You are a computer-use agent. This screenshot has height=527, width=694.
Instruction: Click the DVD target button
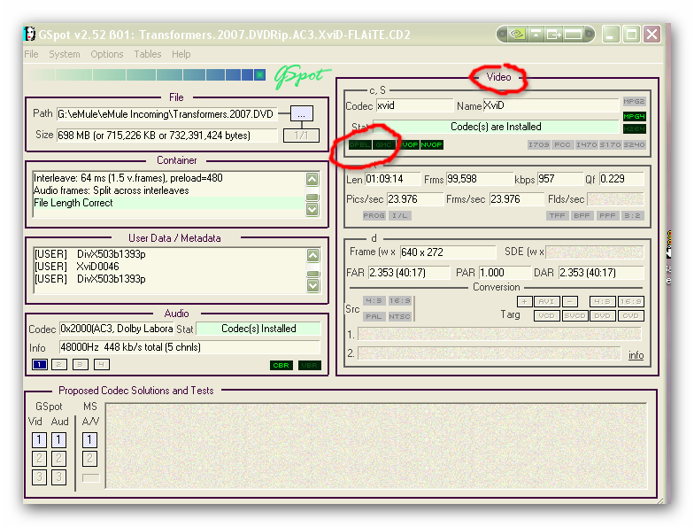[x=602, y=315]
